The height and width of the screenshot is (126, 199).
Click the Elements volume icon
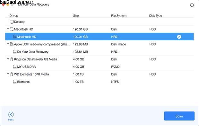(x=15, y=82)
